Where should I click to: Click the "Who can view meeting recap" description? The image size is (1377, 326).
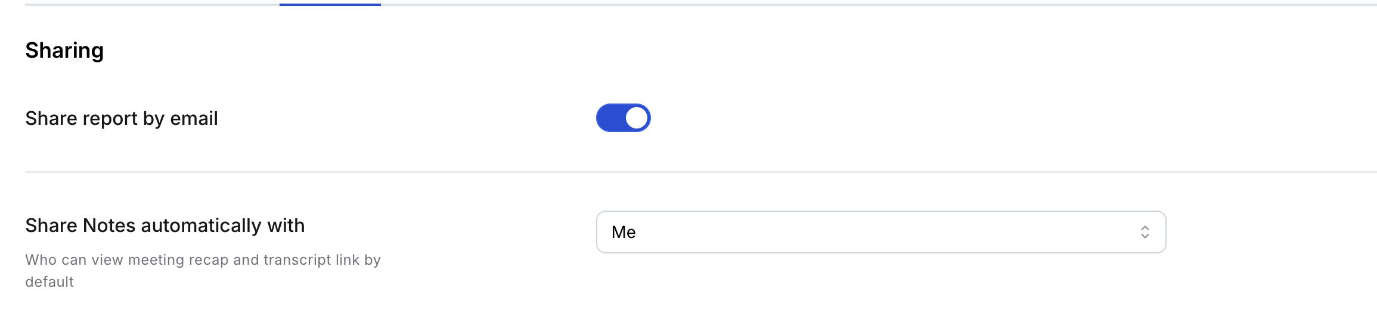(x=203, y=260)
